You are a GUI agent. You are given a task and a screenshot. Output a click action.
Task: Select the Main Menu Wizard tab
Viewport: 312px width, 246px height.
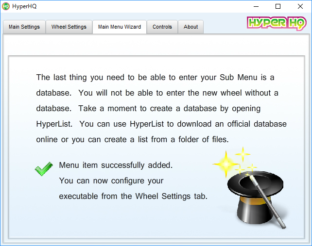point(120,27)
